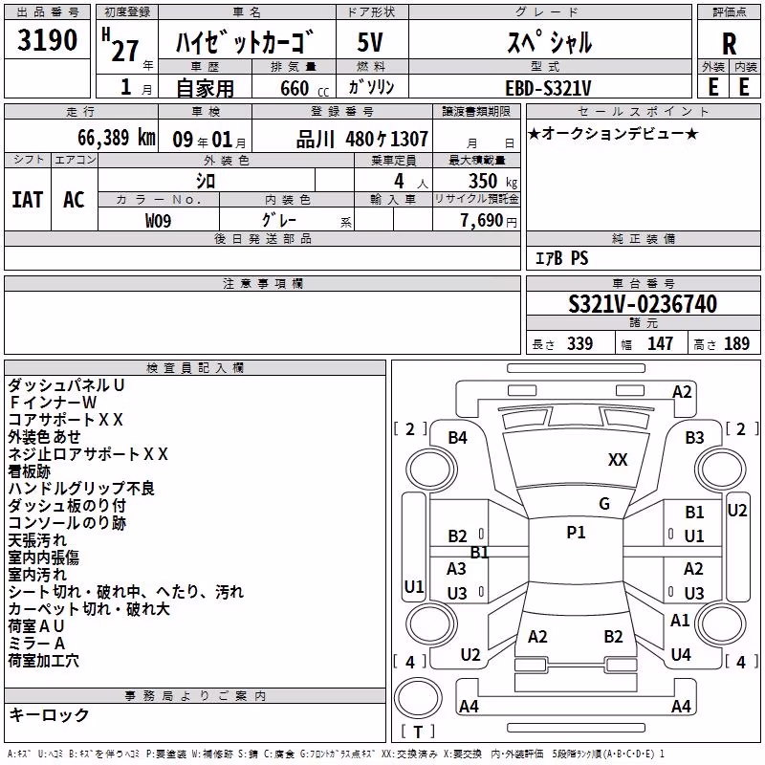Select the G mark on the windshield
The height and width of the screenshot is (765, 765).
point(604,504)
